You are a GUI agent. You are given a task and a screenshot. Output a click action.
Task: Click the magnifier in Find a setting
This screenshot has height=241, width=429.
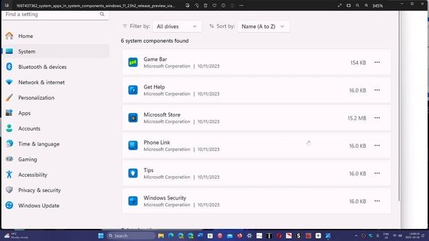(x=102, y=14)
